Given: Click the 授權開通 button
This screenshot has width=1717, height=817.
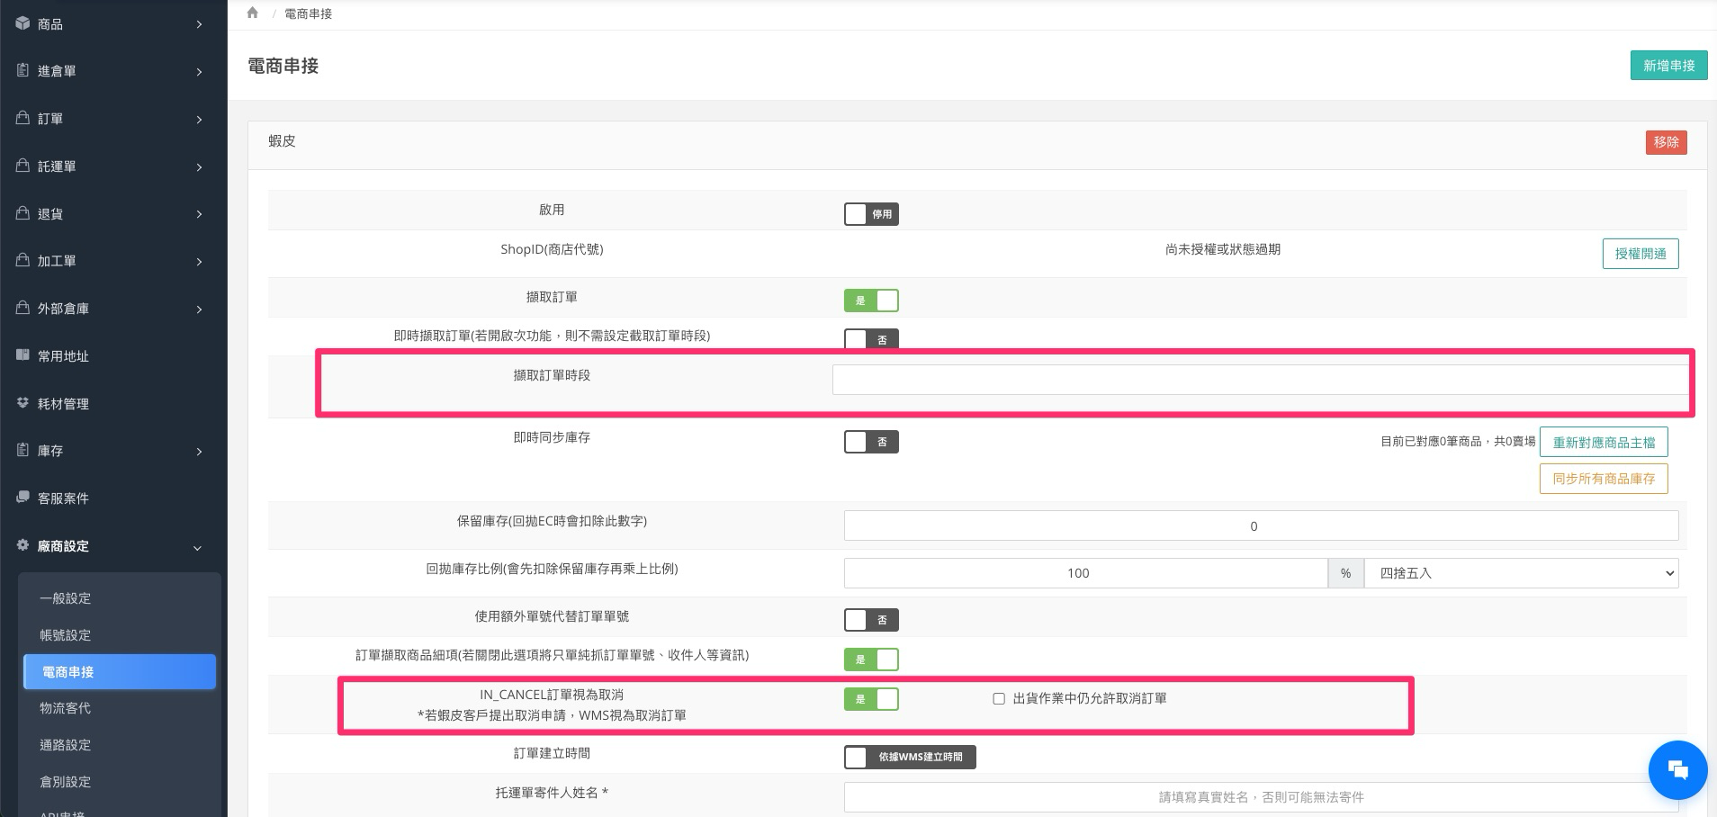Looking at the screenshot, I should 1640,254.
